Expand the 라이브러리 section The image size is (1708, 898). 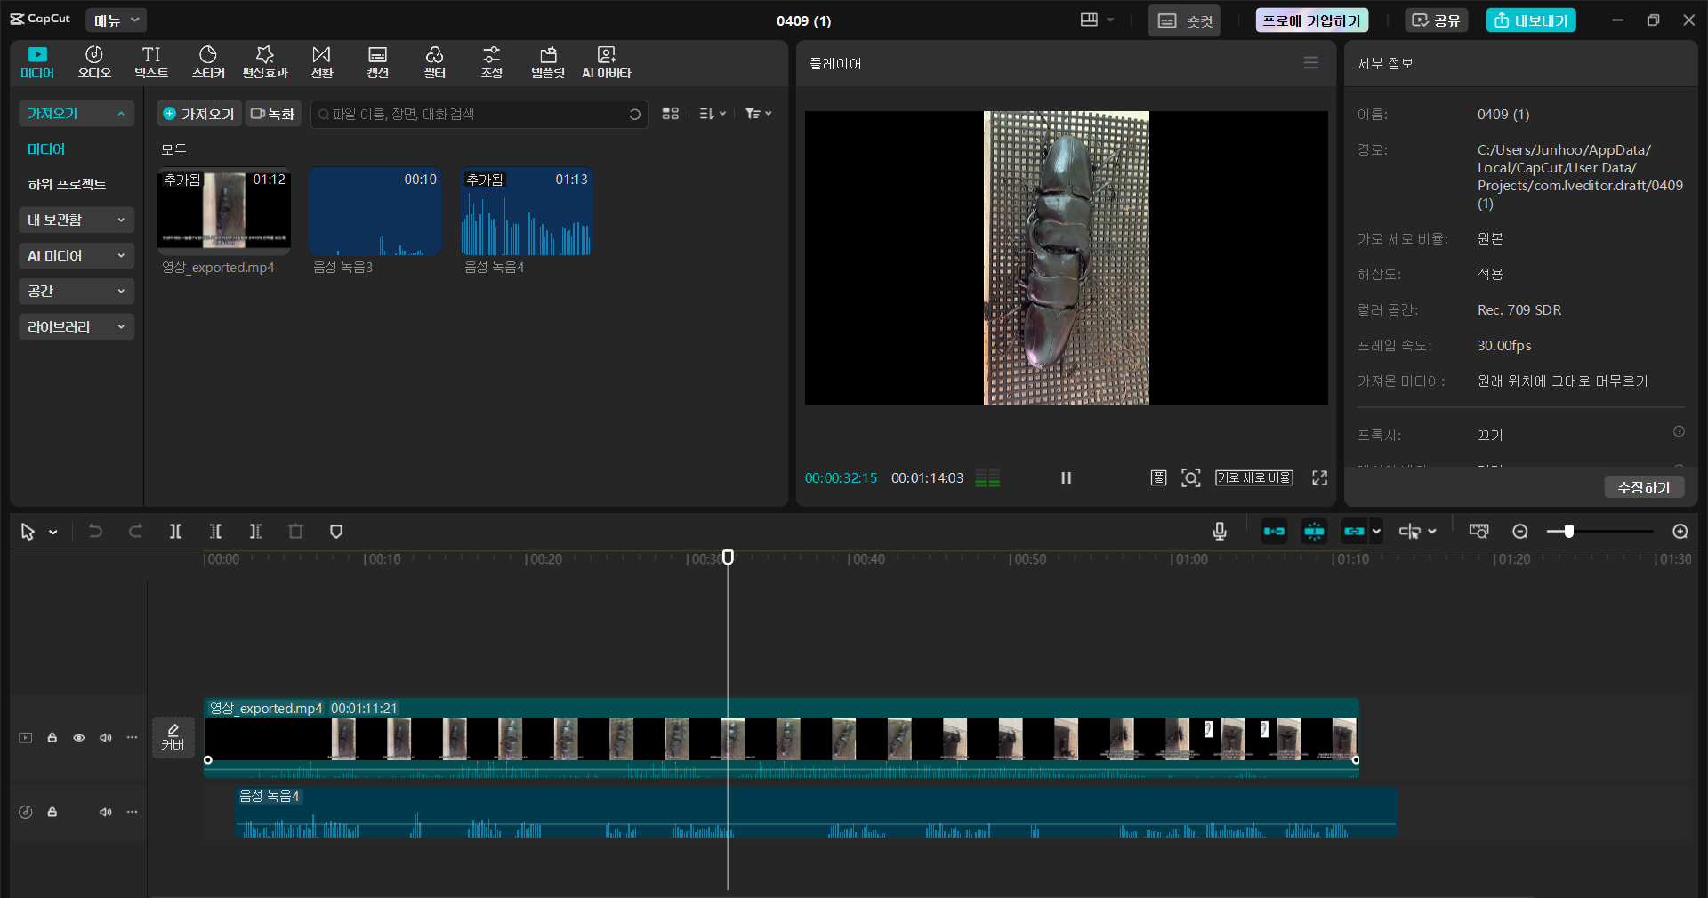pos(76,326)
